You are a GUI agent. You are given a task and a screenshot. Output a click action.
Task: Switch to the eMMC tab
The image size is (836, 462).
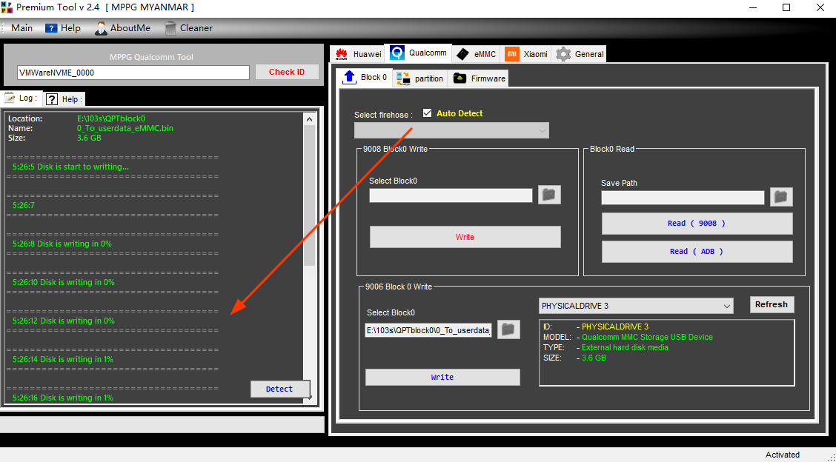click(x=477, y=54)
